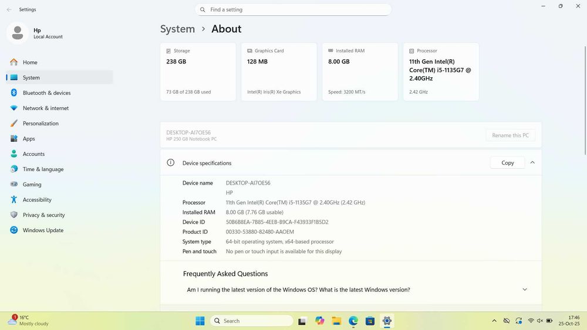
Task: Open File Explorer from the taskbar
Action: click(336, 321)
